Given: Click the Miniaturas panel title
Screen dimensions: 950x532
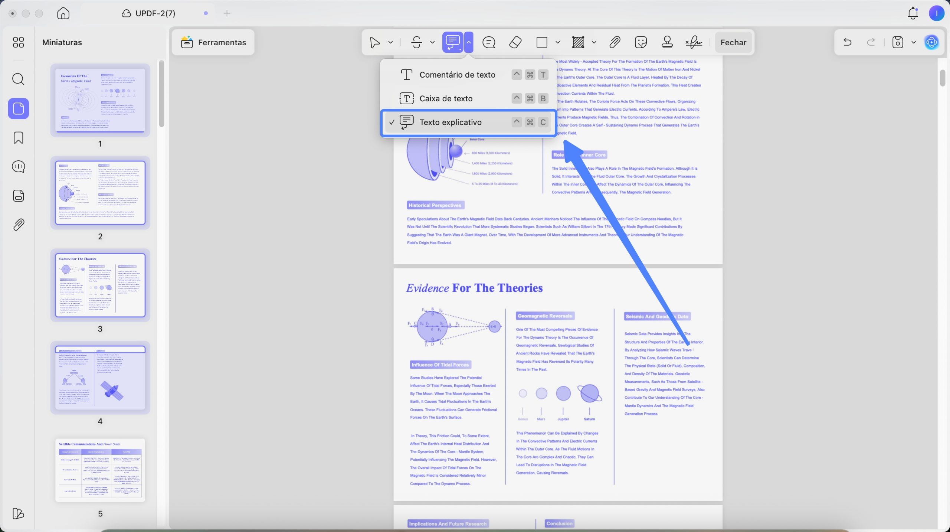Looking at the screenshot, I should (x=62, y=42).
